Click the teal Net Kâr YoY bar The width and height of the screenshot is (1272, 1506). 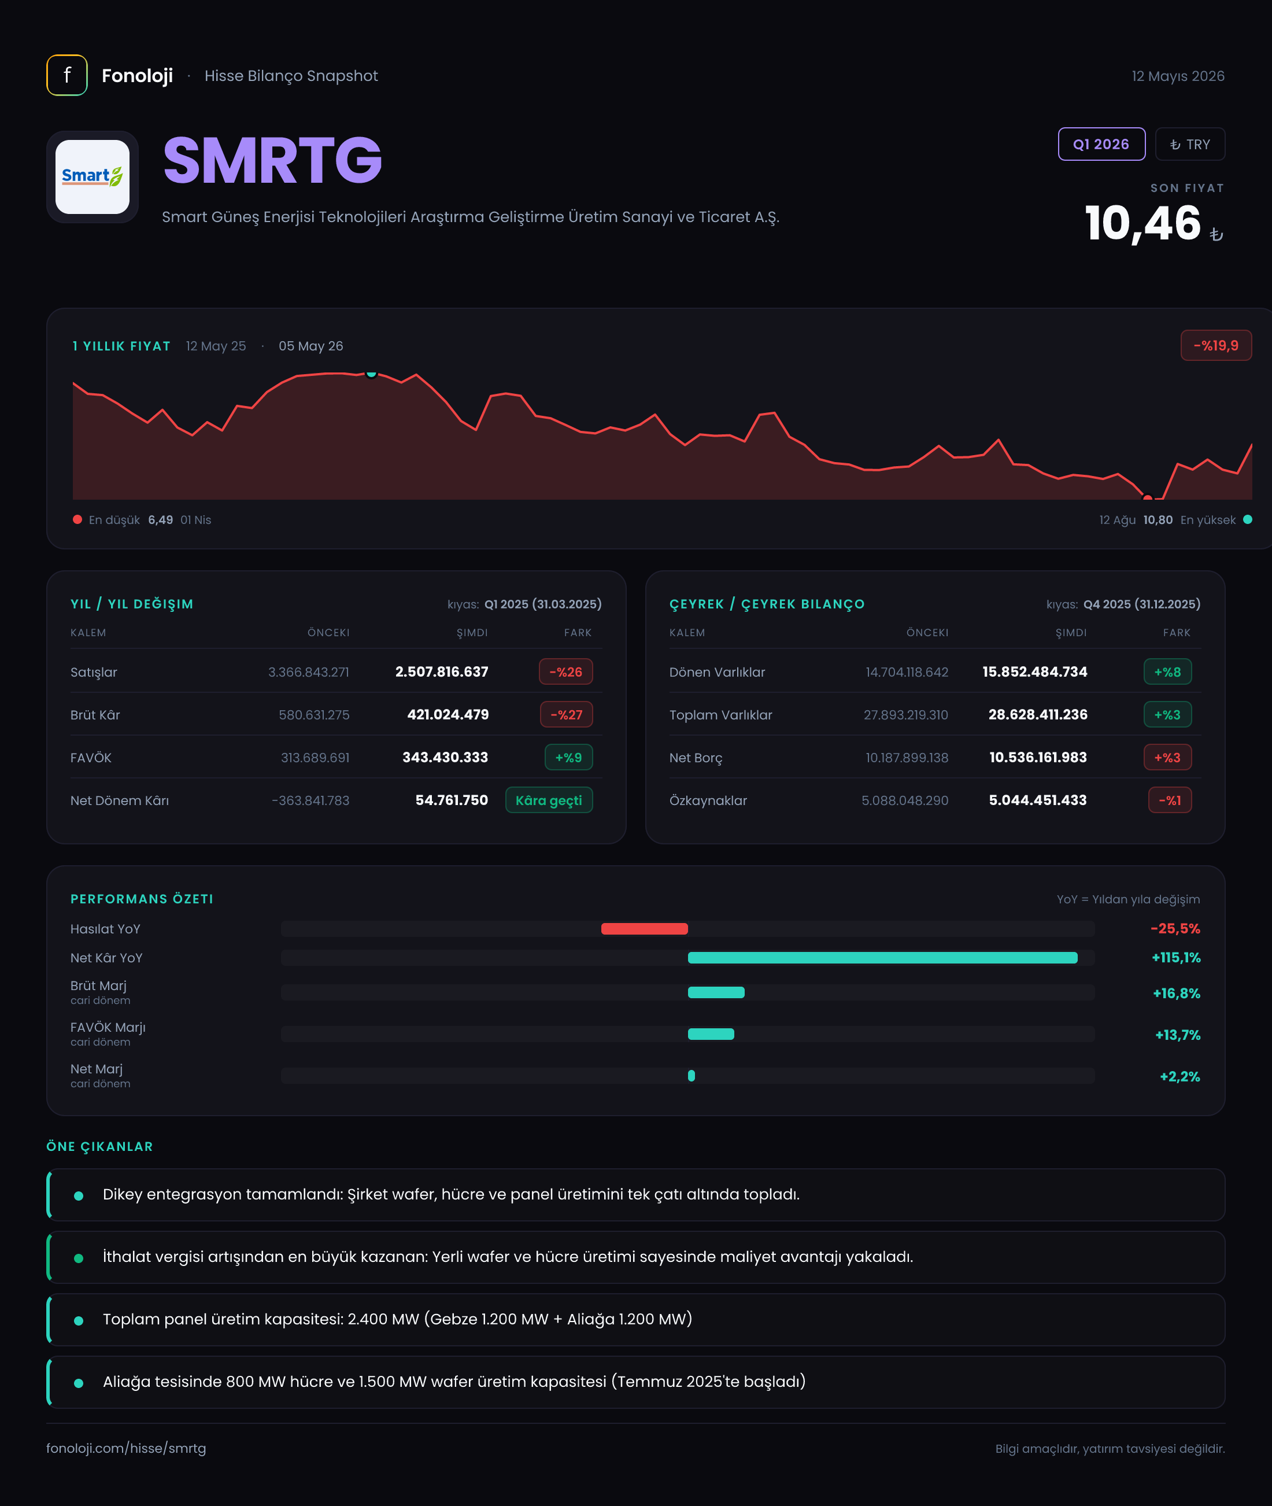click(883, 957)
